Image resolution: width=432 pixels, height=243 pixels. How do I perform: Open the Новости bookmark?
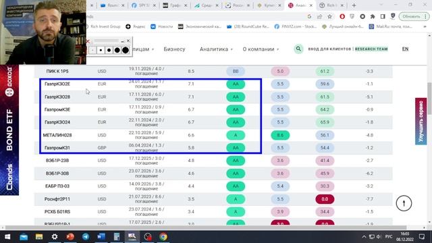pyautogui.click(x=162, y=26)
